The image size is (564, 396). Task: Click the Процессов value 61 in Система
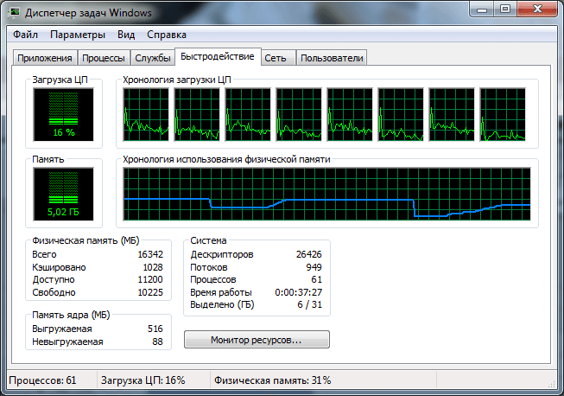pyautogui.click(x=316, y=280)
